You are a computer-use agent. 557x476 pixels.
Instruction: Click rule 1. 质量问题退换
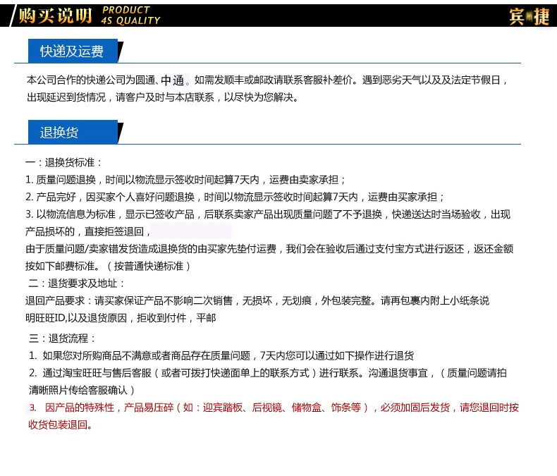click(x=185, y=180)
